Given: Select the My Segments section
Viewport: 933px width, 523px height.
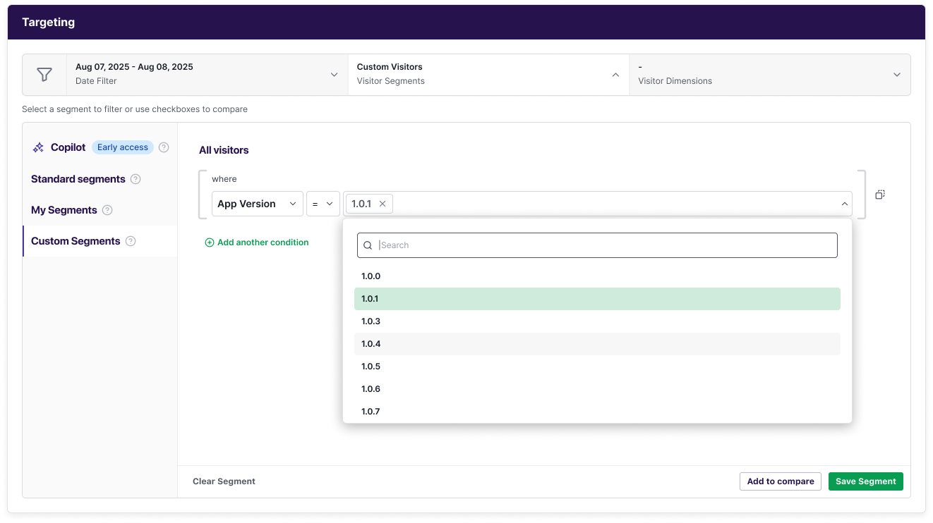Looking at the screenshot, I should click(64, 210).
